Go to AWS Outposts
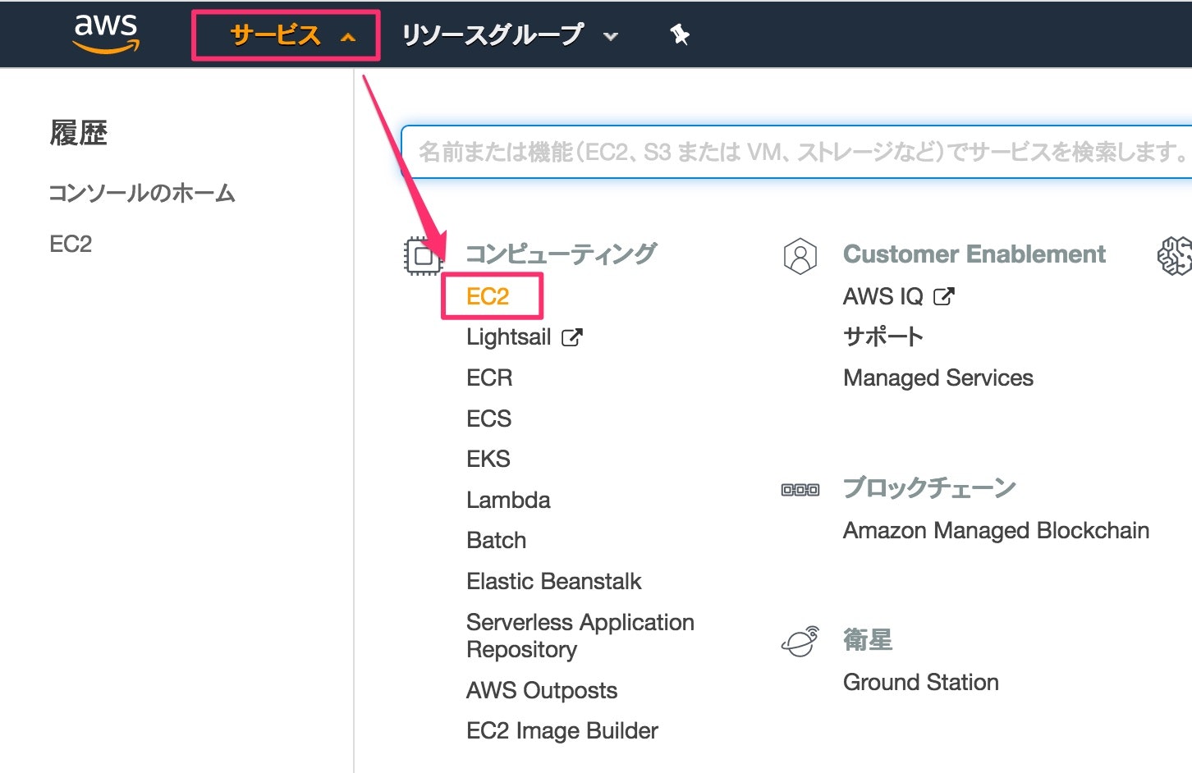 pyautogui.click(x=542, y=690)
